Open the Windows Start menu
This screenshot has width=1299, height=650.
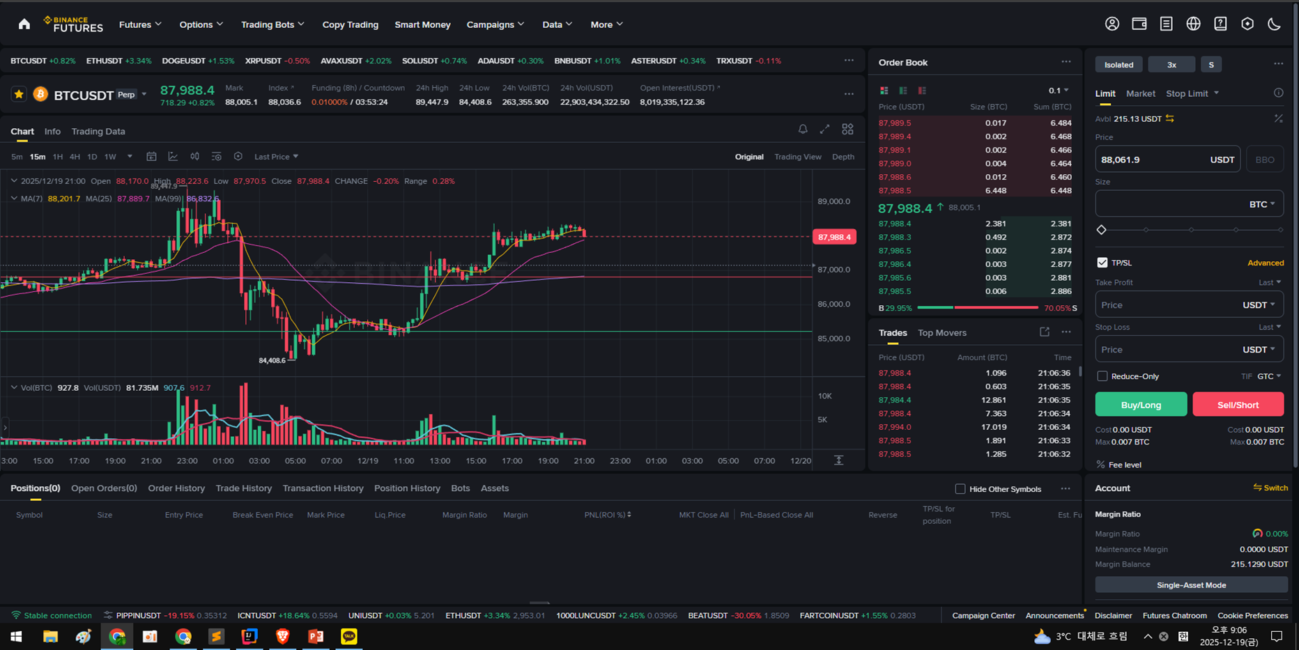[16, 636]
